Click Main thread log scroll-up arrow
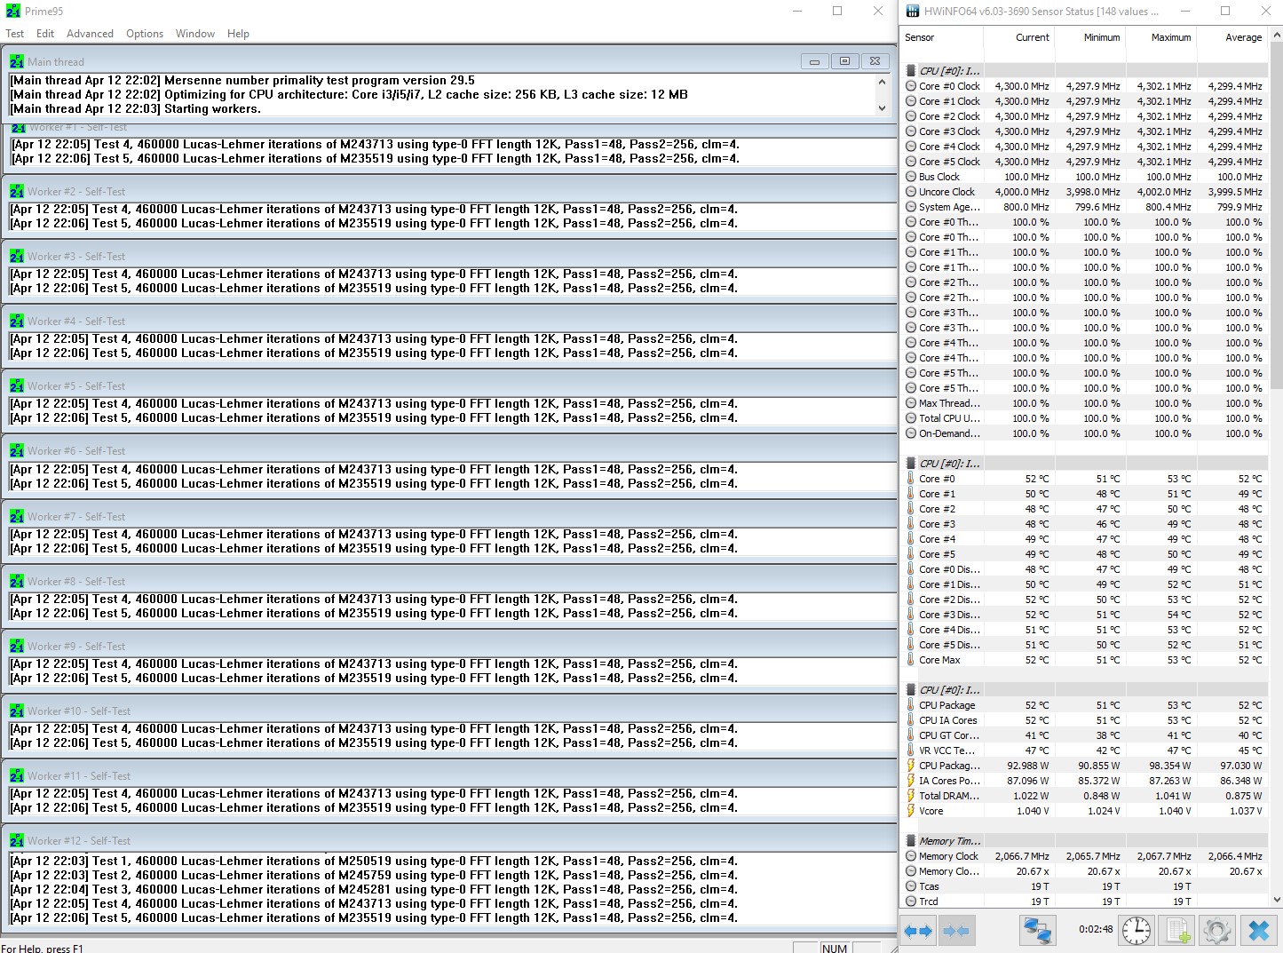The width and height of the screenshot is (1283, 953). (882, 82)
